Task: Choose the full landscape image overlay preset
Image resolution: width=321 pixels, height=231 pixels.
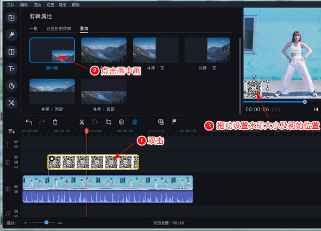Action: pyautogui.click(x=104, y=50)
